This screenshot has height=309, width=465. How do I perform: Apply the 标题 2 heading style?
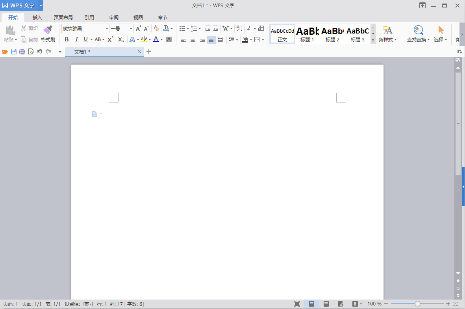[332, 34]
